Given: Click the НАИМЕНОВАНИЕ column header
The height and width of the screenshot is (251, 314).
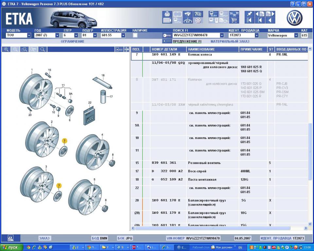Looking at the screenshot, I should pyautogui.click(x=213, y=49).
